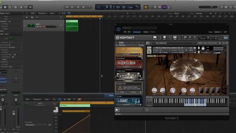Click the Kontakt audio preview play button
The image size is (236, 133).
(117, 110)
